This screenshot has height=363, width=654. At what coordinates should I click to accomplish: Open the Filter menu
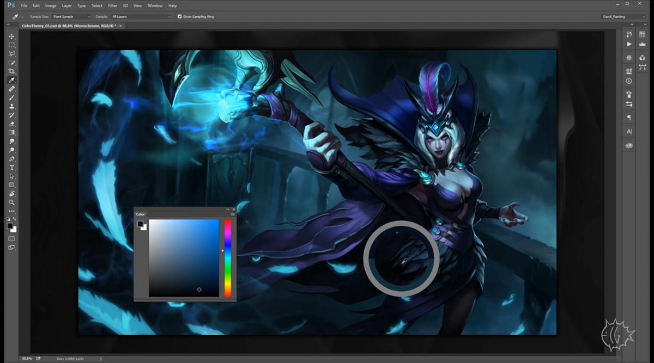coord(112,5)
